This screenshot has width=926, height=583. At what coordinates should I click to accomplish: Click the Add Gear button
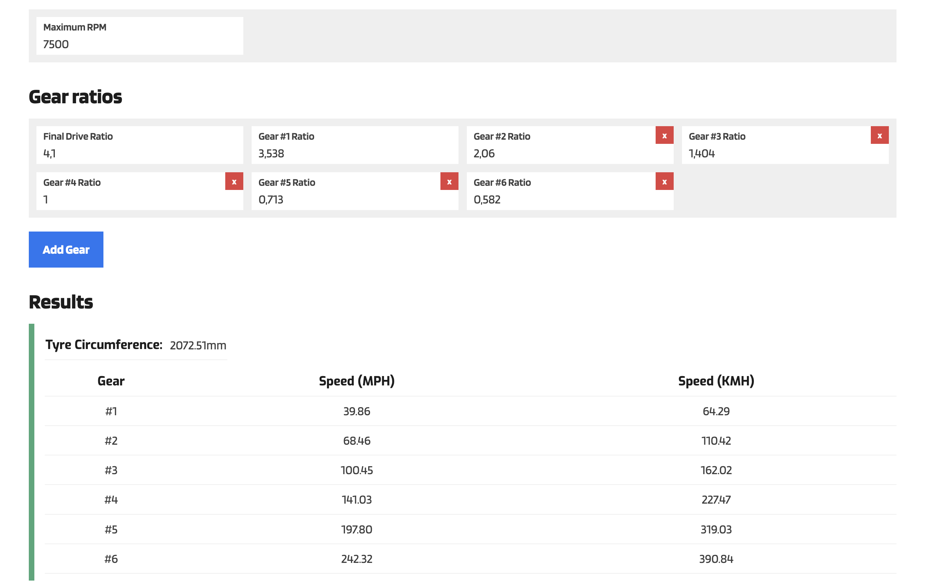(66, 250)
